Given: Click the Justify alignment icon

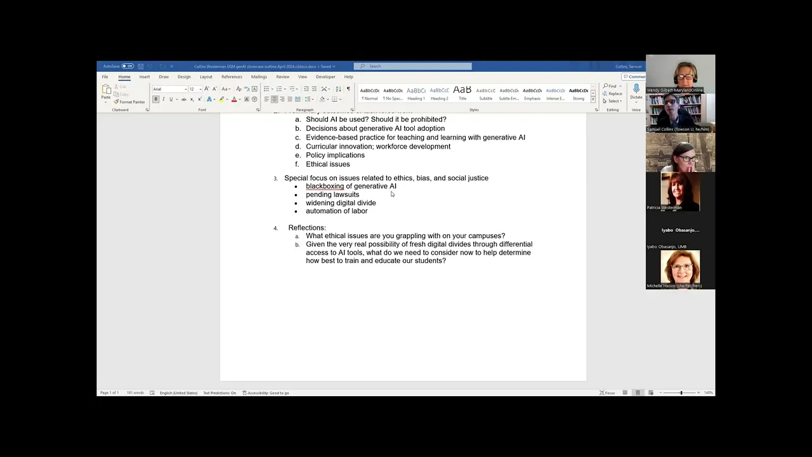Looking at the screenshot, I should tap(290, 99).
